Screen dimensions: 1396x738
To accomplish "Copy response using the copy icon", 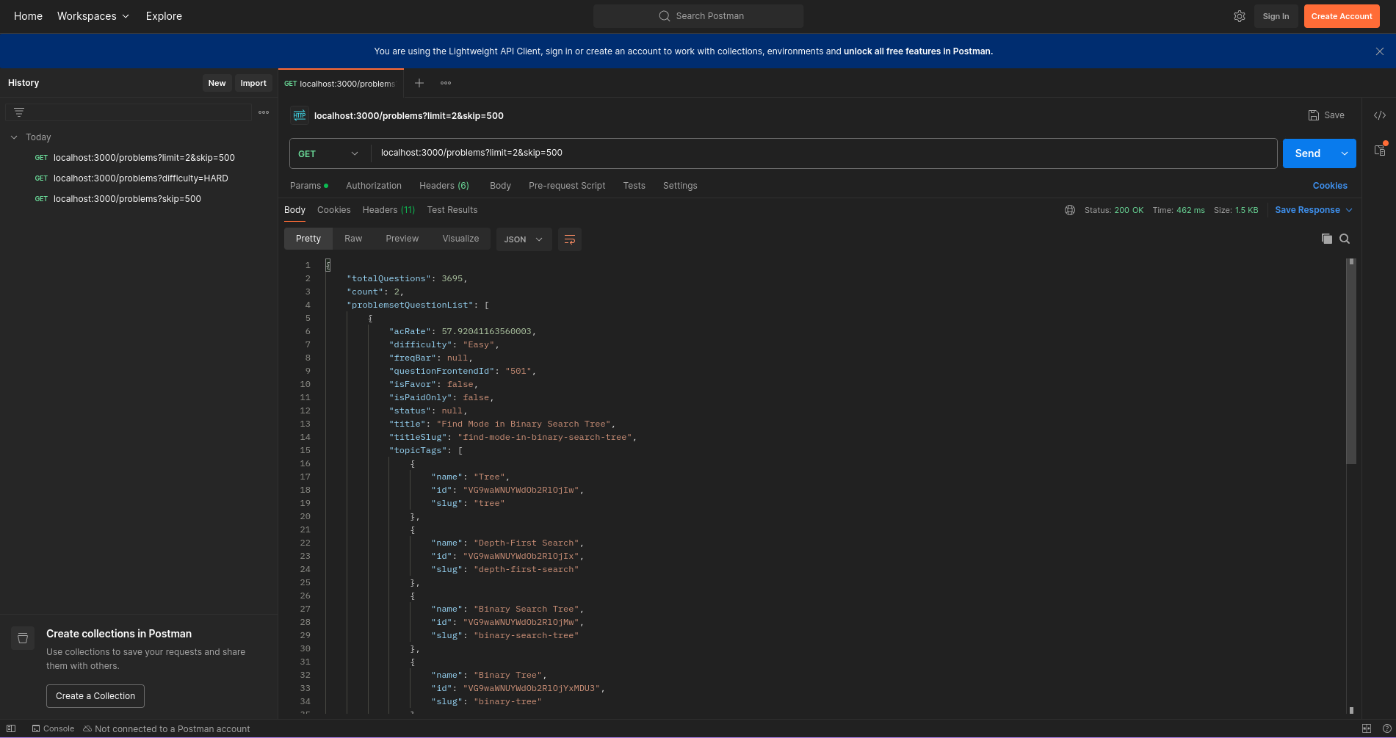I will 1326,239.
